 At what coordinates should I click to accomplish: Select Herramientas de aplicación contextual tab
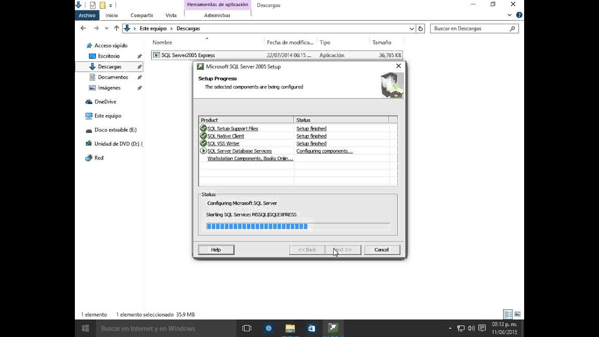(218, 5)
